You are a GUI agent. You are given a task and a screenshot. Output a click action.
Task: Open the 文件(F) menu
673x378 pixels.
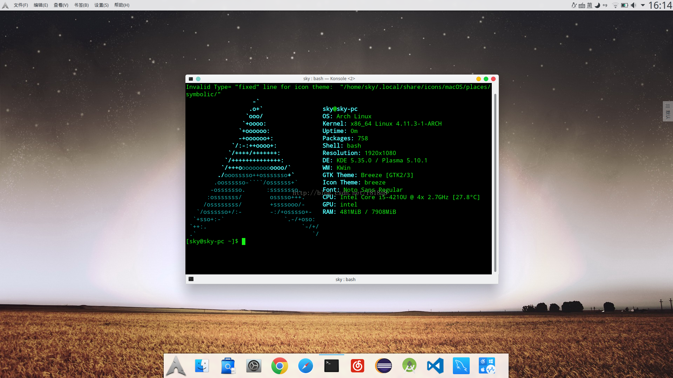(21, 5)
